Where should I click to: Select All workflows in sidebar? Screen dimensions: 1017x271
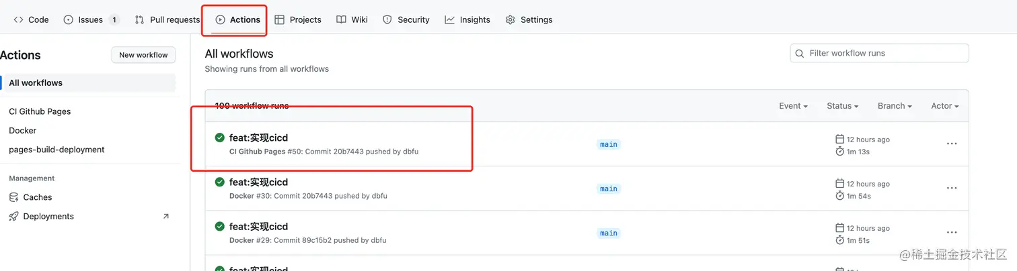point(88,83)
